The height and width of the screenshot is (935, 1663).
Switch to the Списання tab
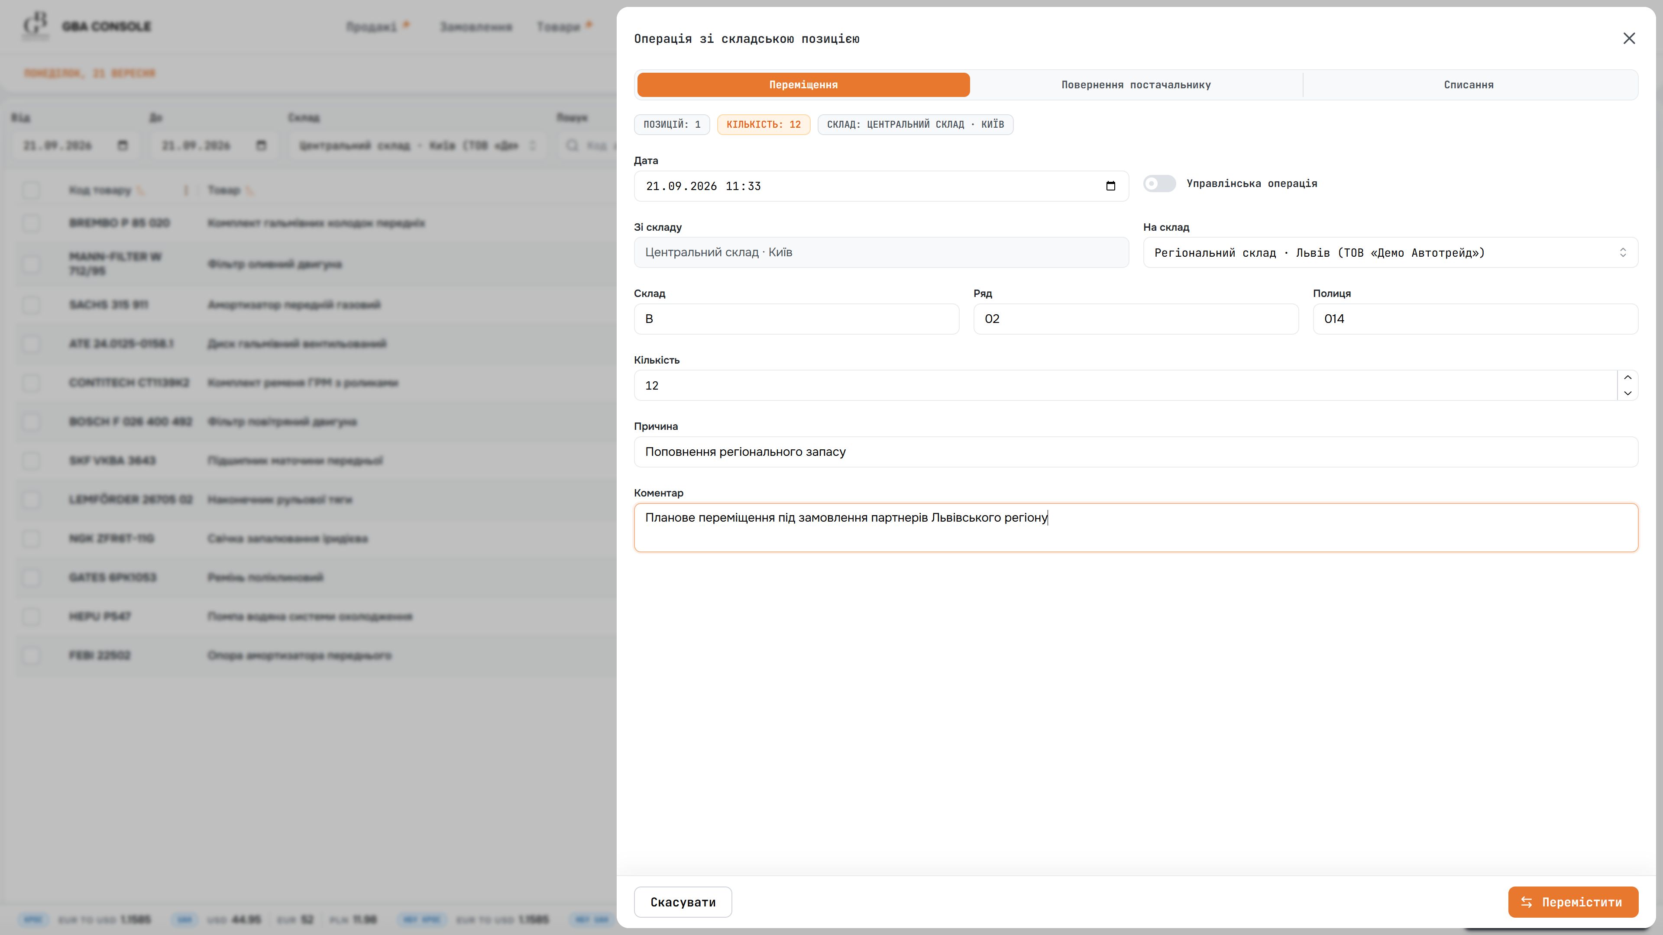click(x=1469, y=84)
